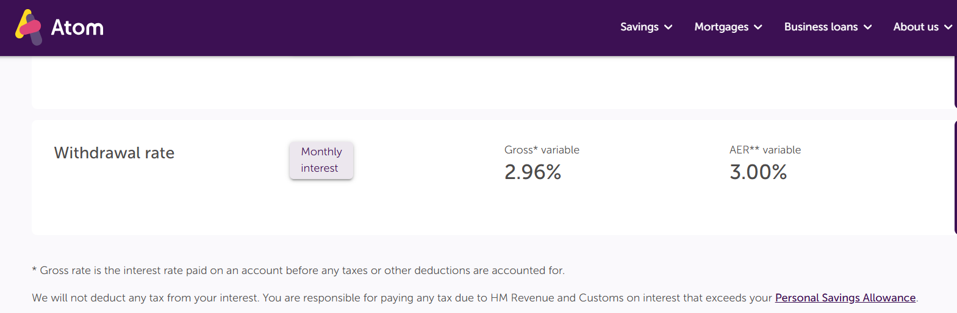Click the Gross* variable label
This screenshot has width=957, height=313.
point(542,150)
